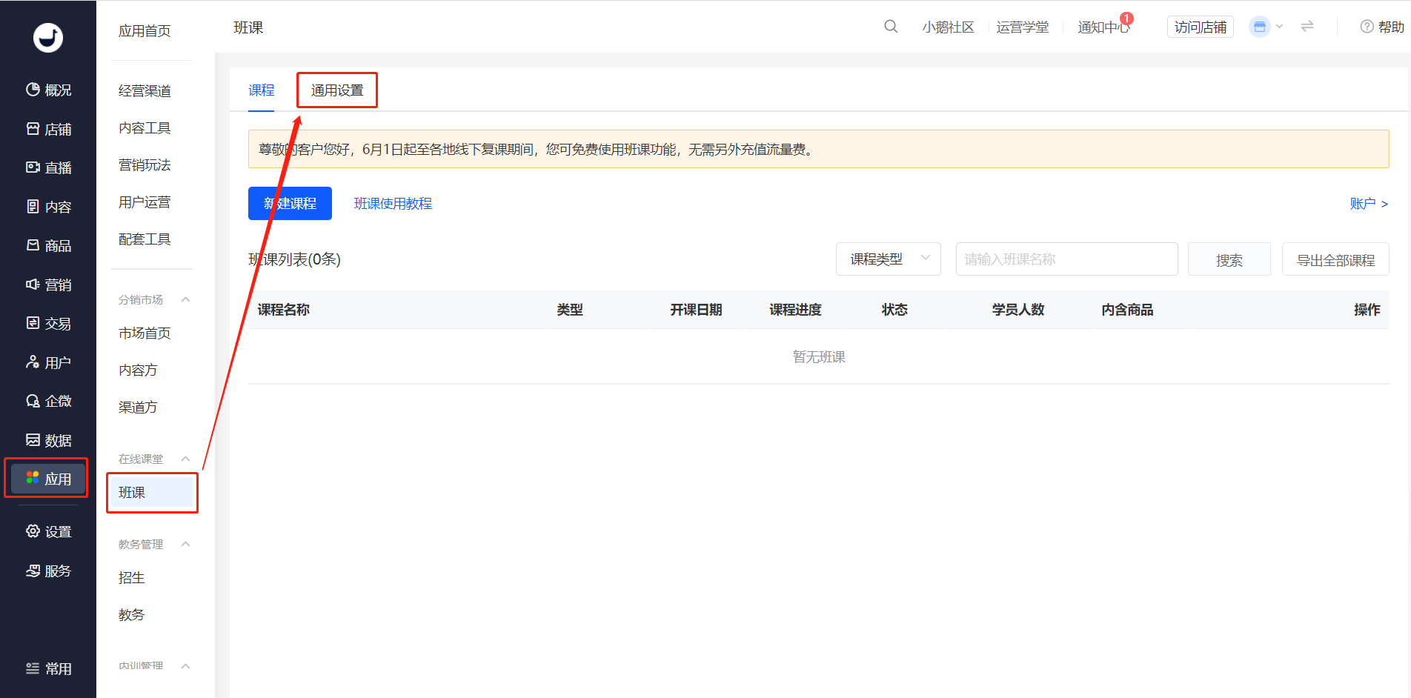
Task: Open 营销 marketing section
Action: pos(48,285)
